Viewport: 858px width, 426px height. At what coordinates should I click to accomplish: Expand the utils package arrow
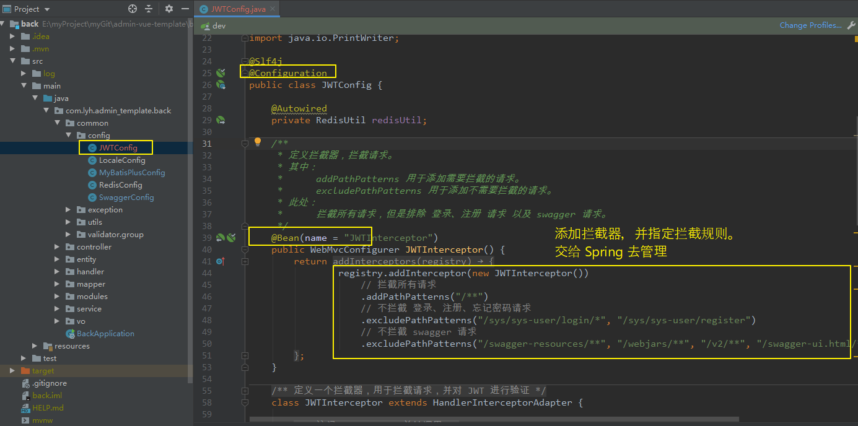tap(68, 222)
